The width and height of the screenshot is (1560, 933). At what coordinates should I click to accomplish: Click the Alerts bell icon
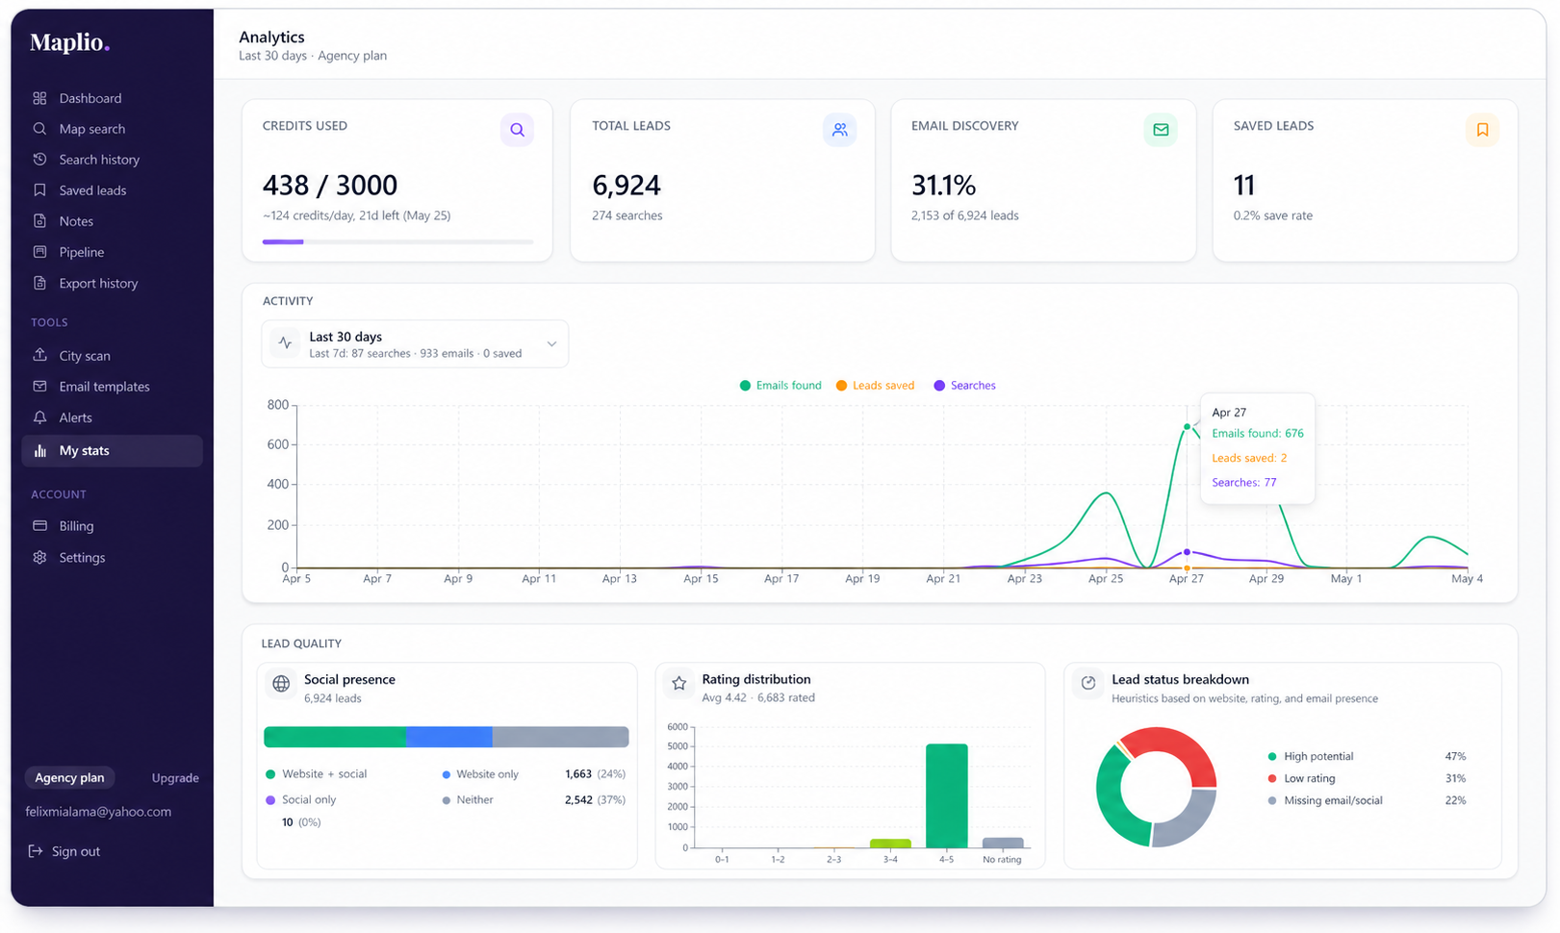point(39,417)
